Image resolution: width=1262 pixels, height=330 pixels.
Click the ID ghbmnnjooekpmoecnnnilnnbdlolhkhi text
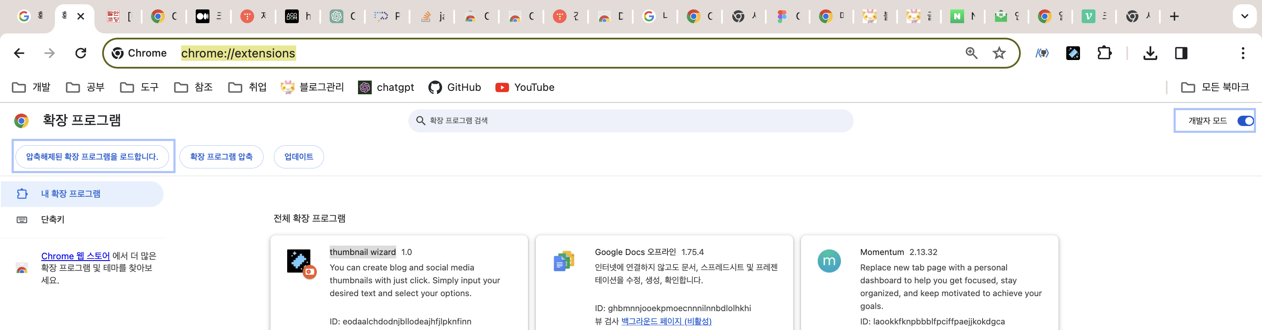(x=673, y=309)
